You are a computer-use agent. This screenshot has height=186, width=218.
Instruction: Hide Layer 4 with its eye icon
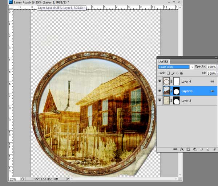[160, 82]
